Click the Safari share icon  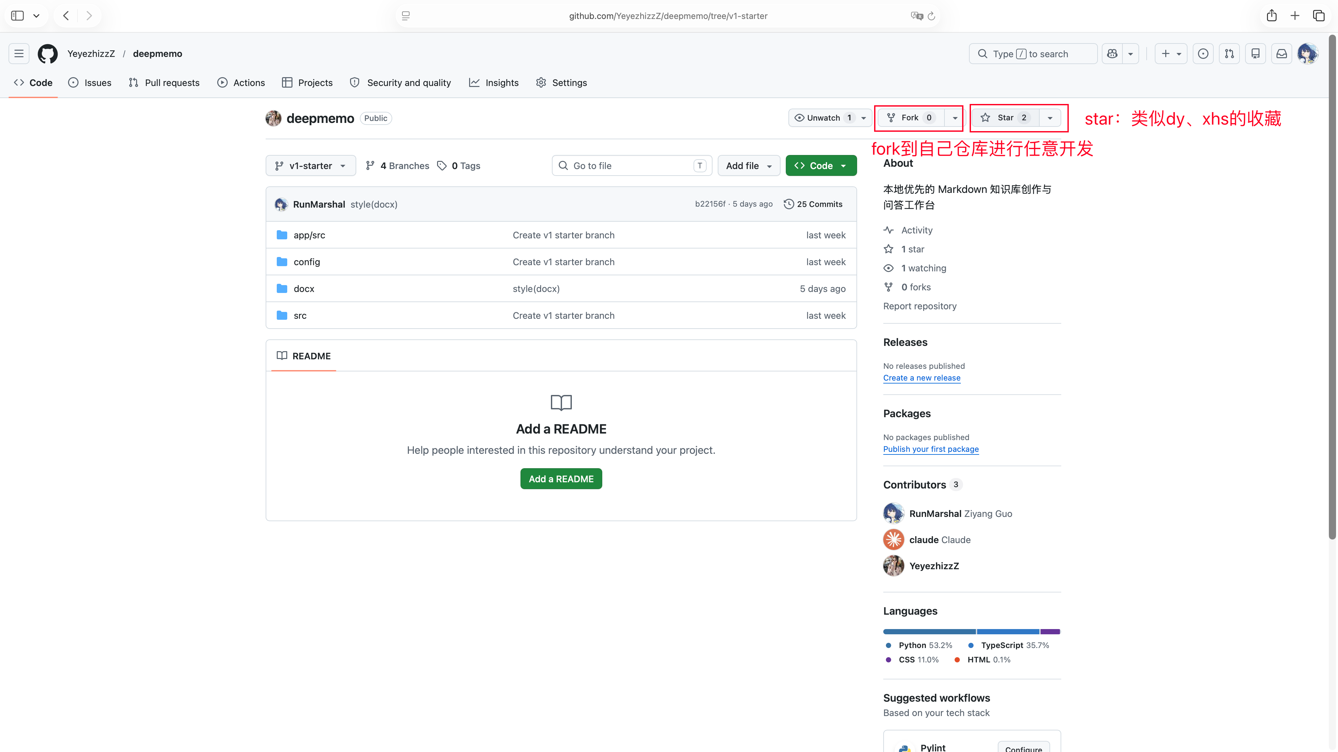[1272, 16]
